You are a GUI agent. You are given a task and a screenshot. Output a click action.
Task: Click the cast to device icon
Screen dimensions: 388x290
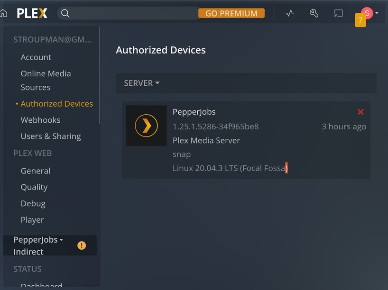click(x=338, y=13)
